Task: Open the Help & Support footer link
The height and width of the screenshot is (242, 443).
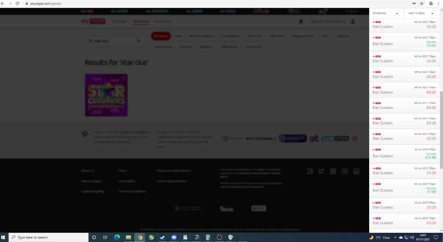Action: [x=92, y=181]
